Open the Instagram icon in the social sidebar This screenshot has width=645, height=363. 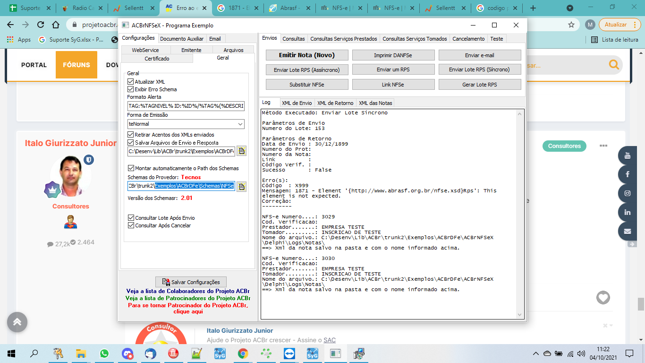click(x=628, y=193)
